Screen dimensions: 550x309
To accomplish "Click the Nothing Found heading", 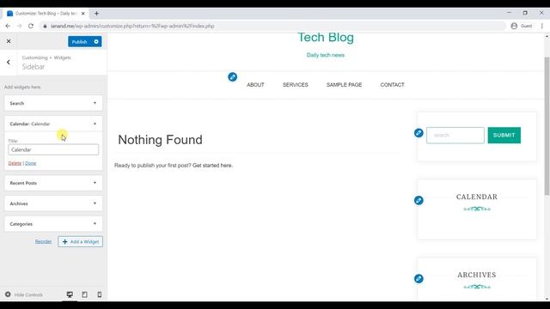I will [160, 140].
